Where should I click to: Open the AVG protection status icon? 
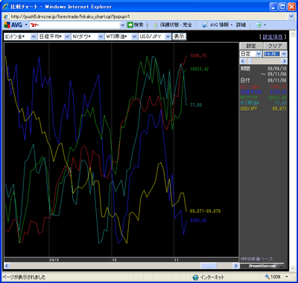(x=156, y=25)
